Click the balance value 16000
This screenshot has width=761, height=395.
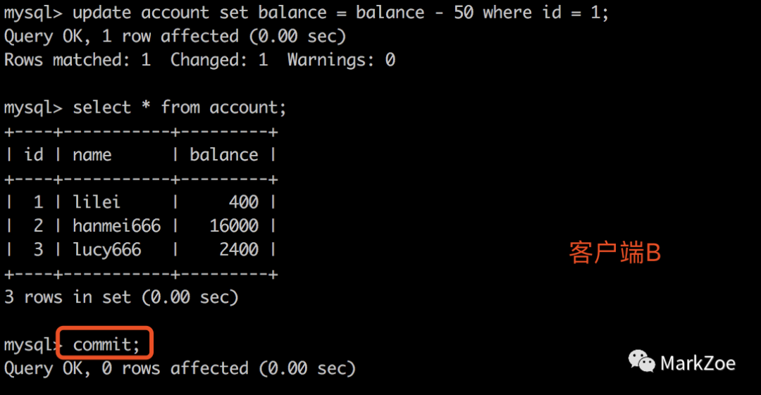pyautogui.click(x=233, y=226)
